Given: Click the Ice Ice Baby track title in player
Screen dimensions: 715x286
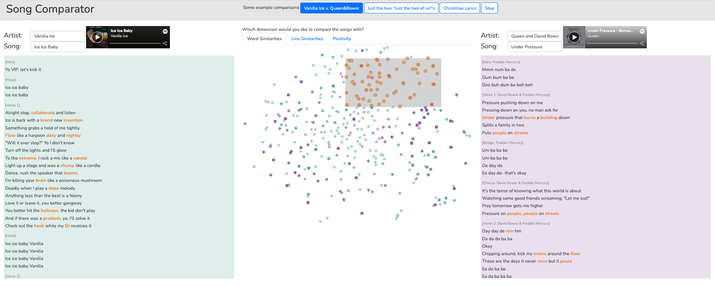Looking at the screenshot, I should pos(121,31).
